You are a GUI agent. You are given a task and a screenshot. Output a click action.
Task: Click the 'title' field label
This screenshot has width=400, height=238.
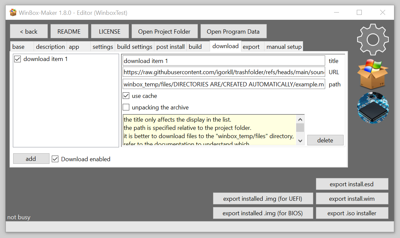[333, 61]
